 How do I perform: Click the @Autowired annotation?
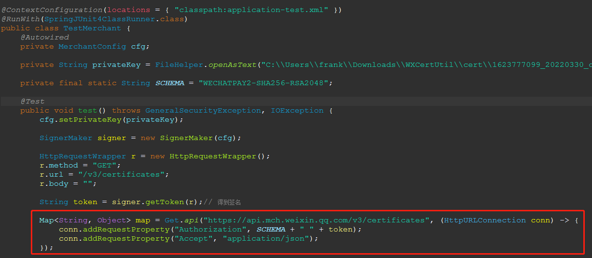point(44,38)
